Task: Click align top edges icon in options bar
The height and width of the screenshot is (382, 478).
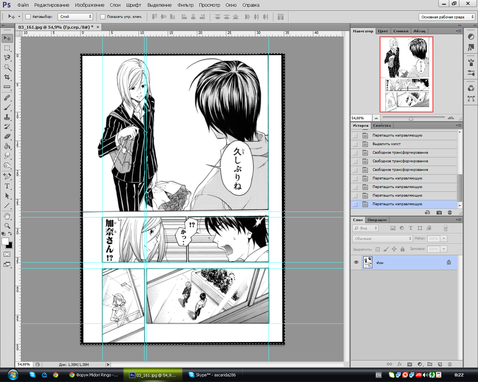Action: (155, 17)
